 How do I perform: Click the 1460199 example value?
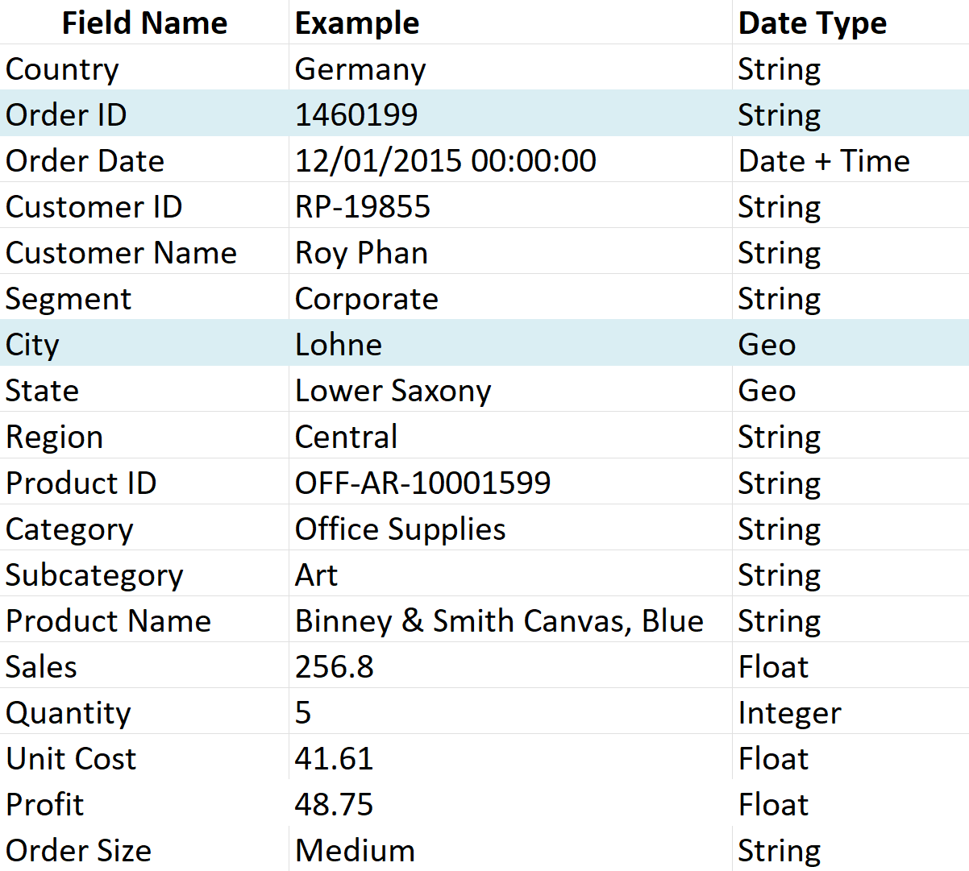point(356,114)
